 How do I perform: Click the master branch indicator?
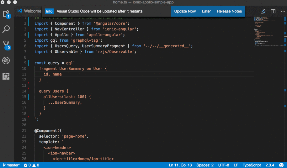click(11, 165)
